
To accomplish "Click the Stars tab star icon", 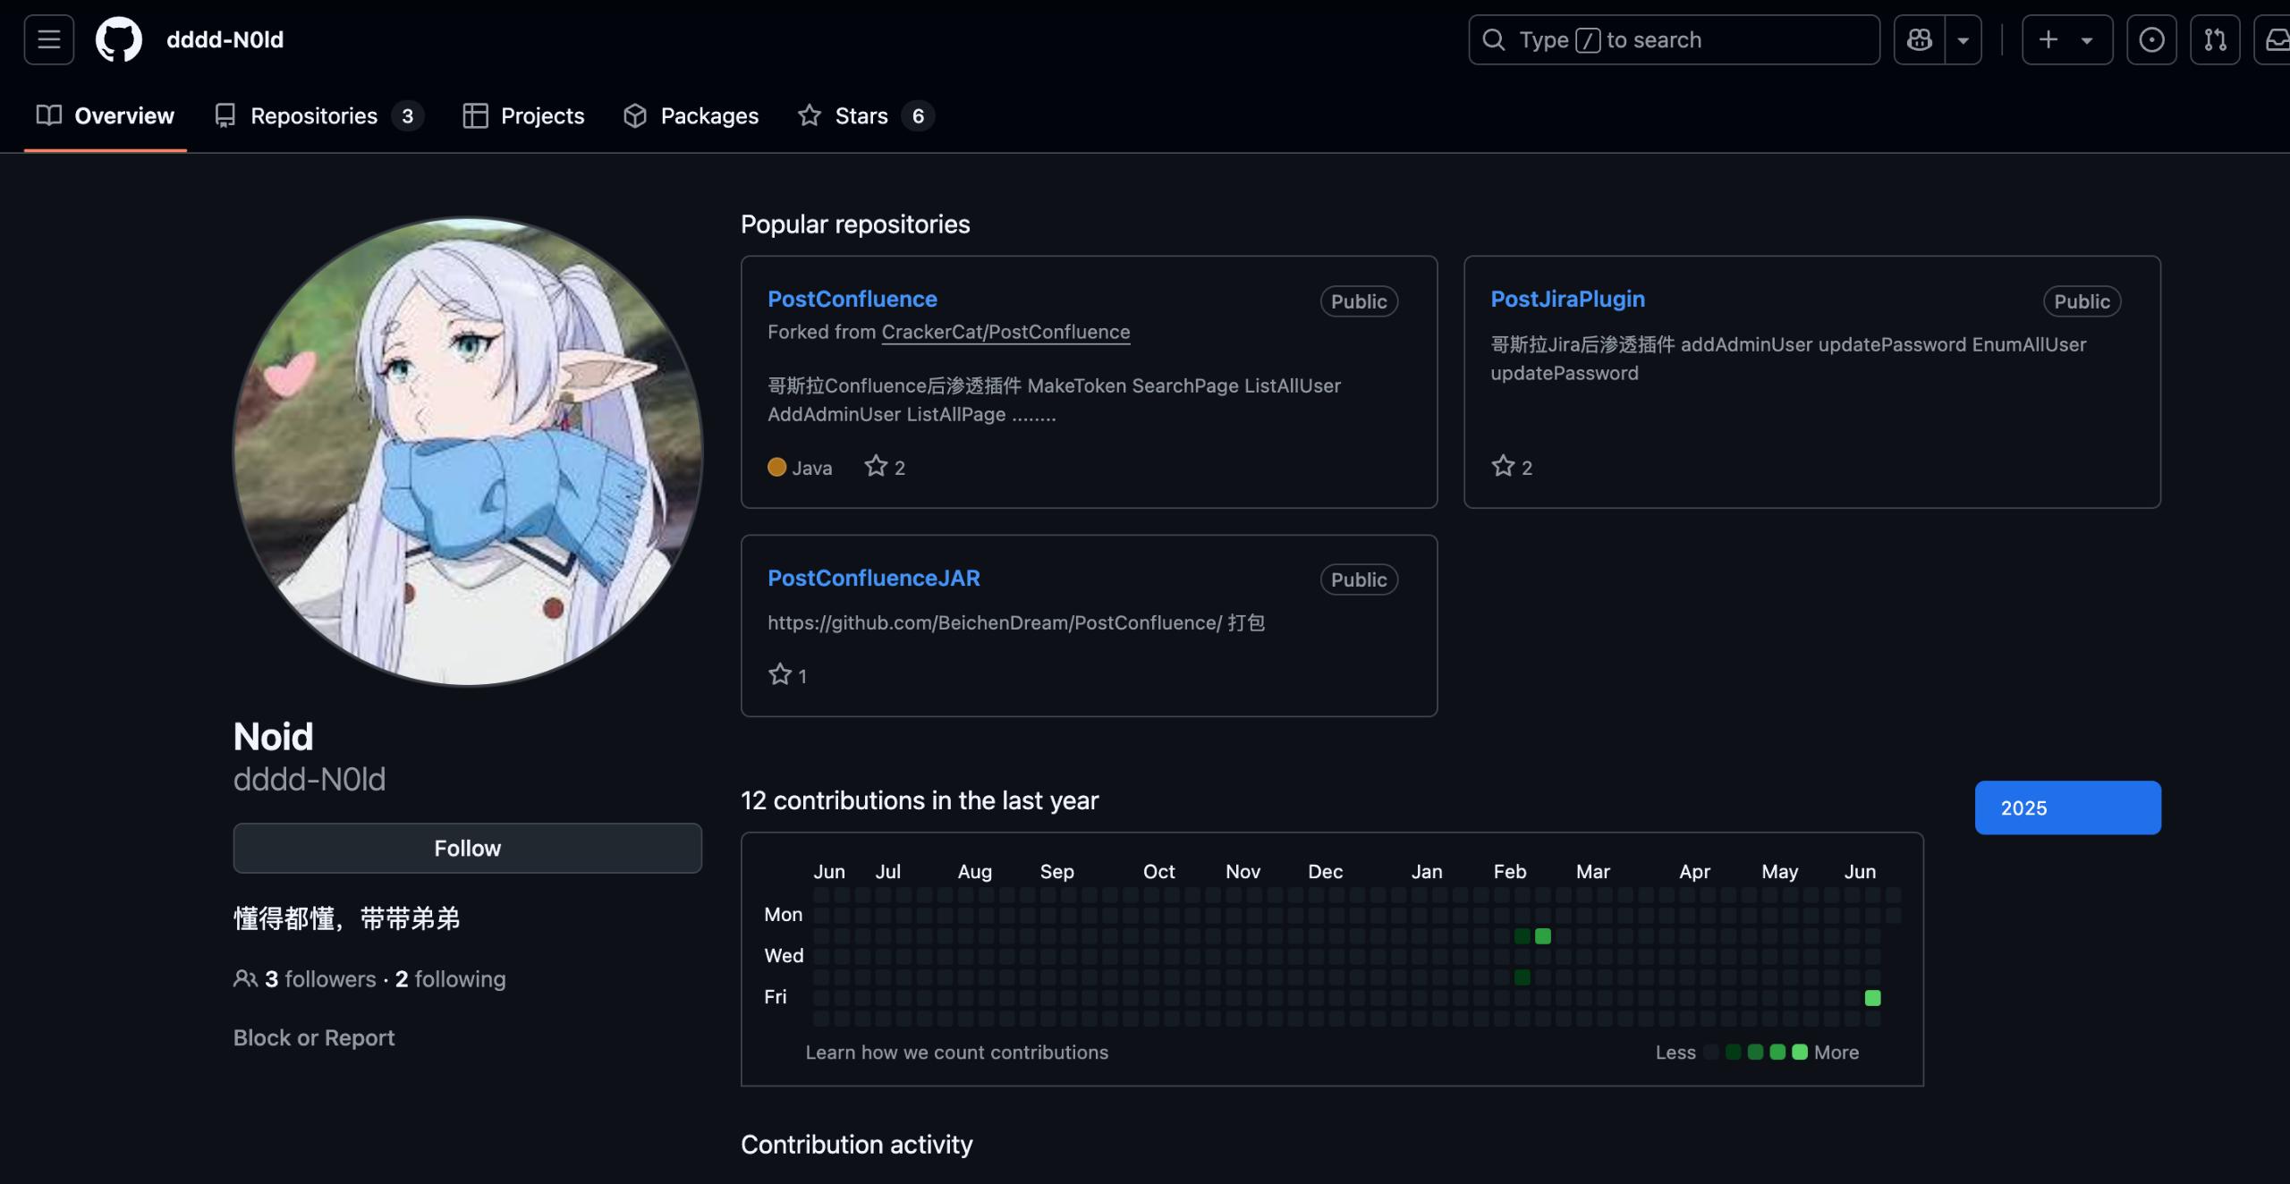I will [810, 115].
